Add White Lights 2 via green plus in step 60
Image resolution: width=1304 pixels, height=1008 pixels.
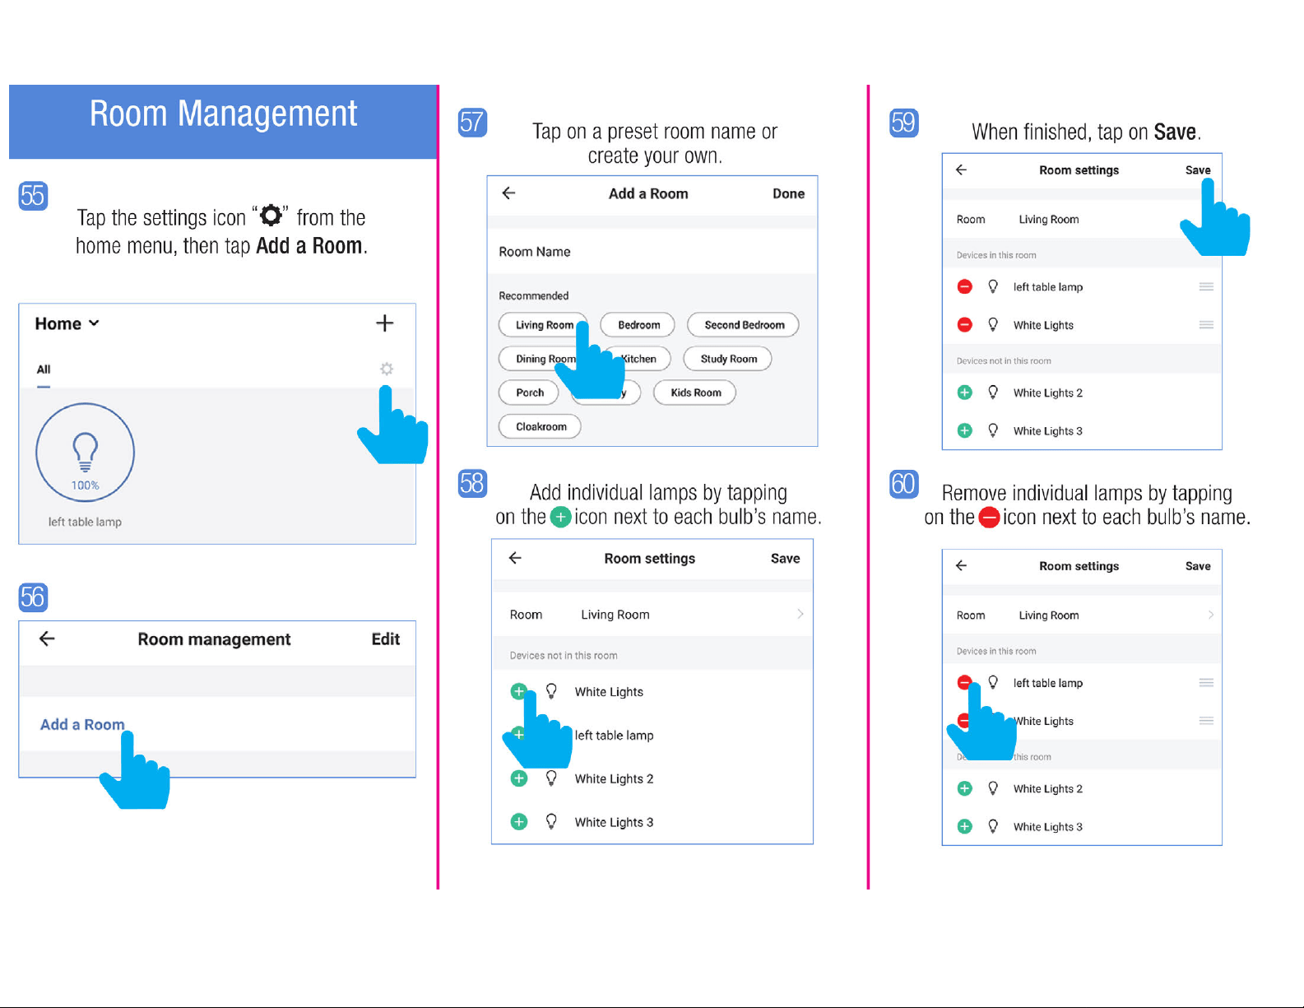(965, 788)
